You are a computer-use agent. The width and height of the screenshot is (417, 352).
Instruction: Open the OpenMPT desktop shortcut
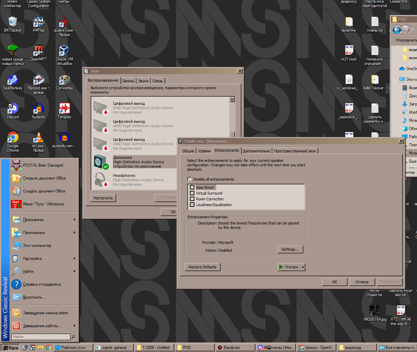[x=38, y=51]
